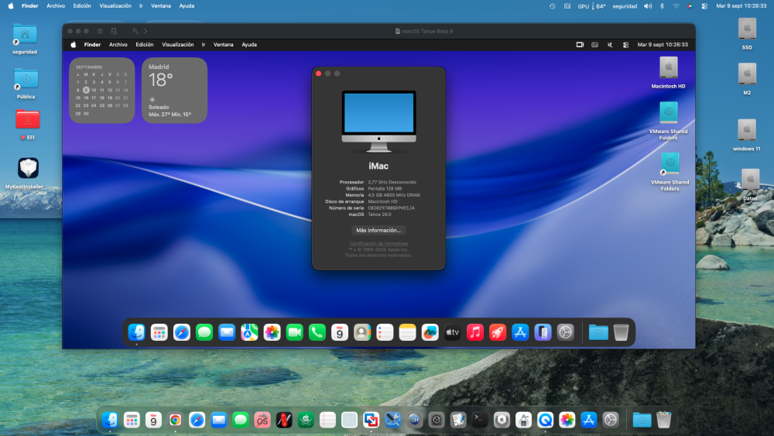The image size is (774, 436).
Task: Open Launchpad apps grid in the VM dock
Action: click(159, 332)
